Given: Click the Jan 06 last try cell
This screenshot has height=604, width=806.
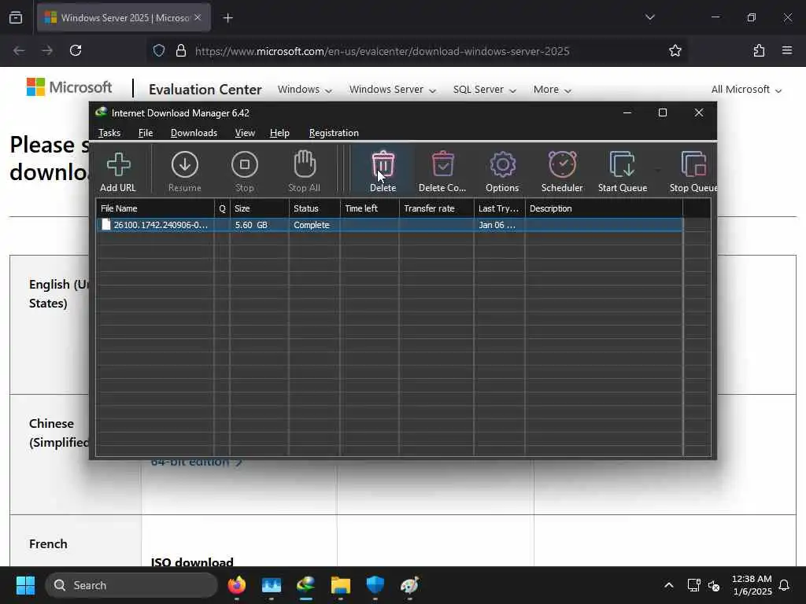Looking at the screenshot, I should tap(497, 225).
